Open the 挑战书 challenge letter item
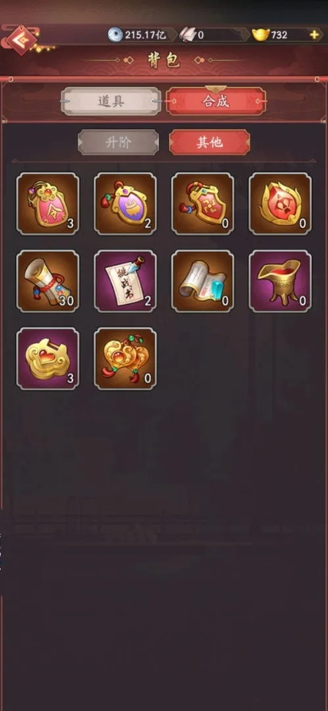 point(125,281)
